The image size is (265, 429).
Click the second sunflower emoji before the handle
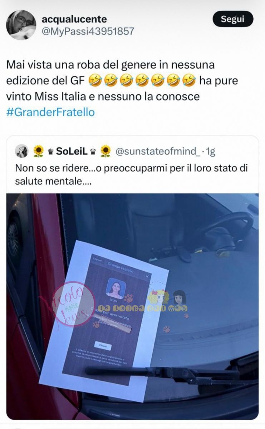coord(105,151)
